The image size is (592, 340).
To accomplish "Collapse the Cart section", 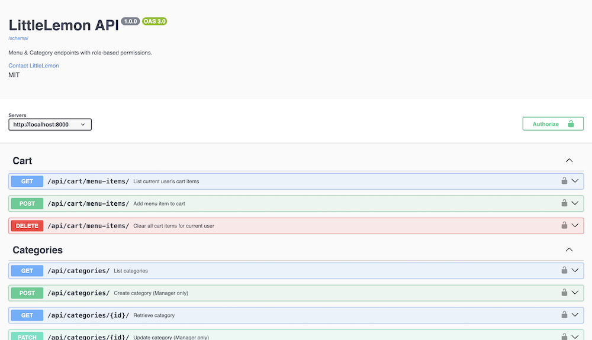I will click(x=569, y=160).
